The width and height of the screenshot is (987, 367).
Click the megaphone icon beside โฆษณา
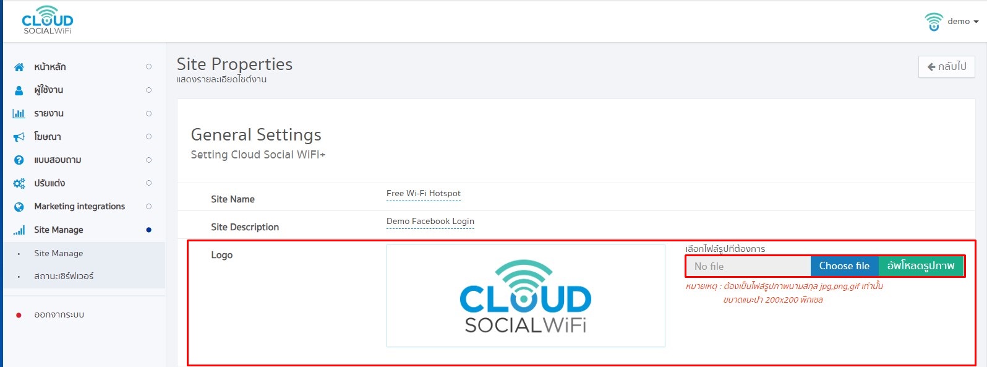click(x=19, y=137)
